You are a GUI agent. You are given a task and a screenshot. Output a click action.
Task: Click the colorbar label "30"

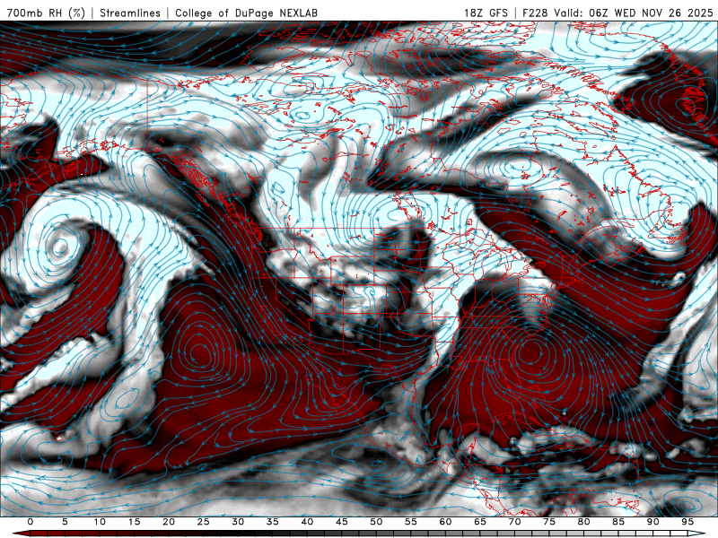click(x=238, y=522)
